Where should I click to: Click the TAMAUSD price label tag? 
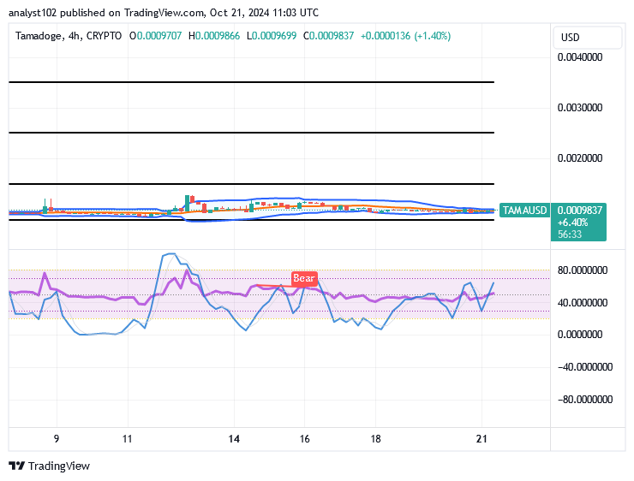(524, 211)
